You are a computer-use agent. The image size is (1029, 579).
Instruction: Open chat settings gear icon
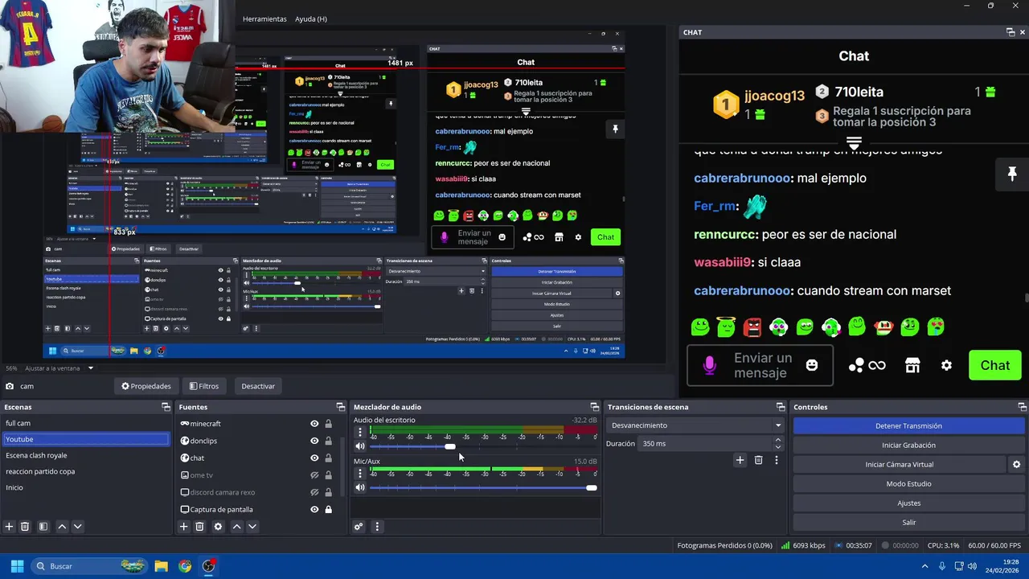(946, 365)
